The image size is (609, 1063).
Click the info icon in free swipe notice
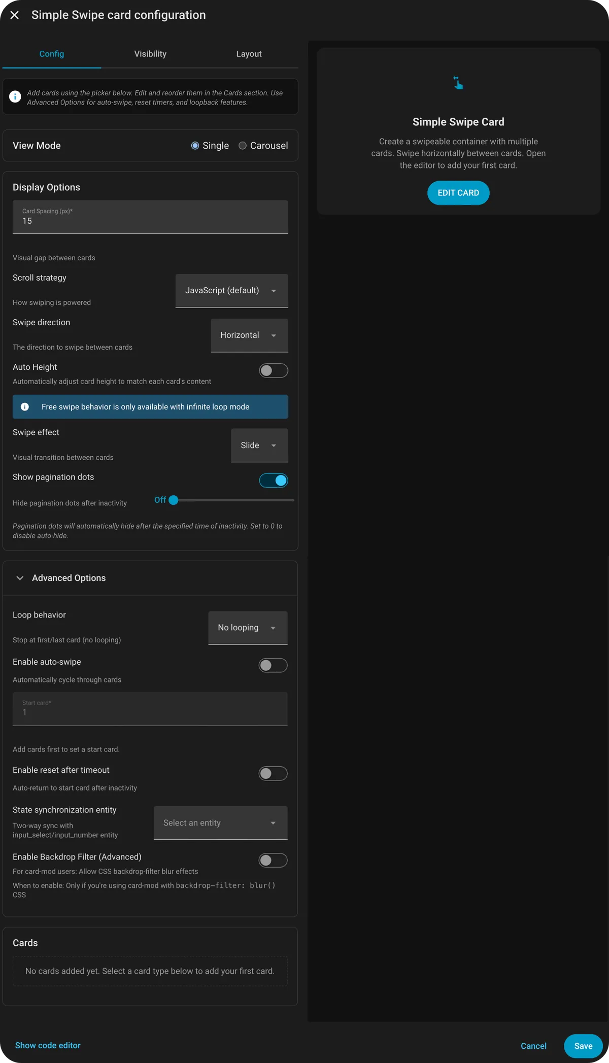tap(24, 407)
